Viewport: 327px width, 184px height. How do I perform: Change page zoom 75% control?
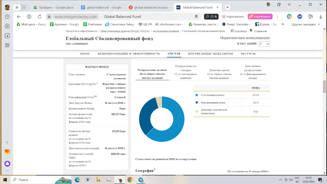[x=211, y=17]
